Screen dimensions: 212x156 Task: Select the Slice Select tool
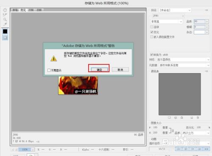coord(5,14)
